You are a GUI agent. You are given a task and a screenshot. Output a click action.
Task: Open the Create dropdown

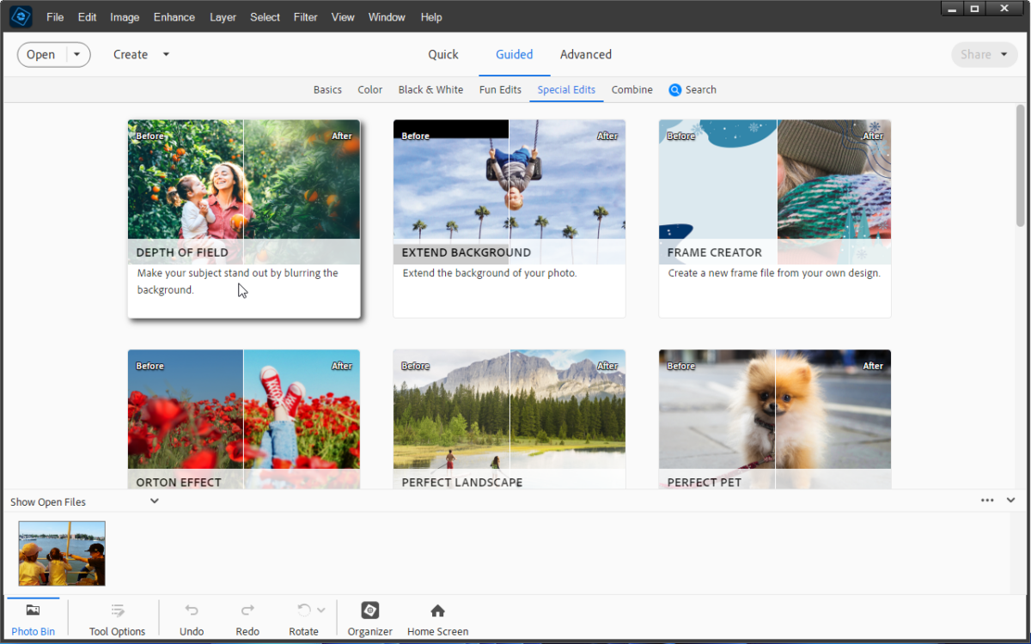(x=141, y=54)
